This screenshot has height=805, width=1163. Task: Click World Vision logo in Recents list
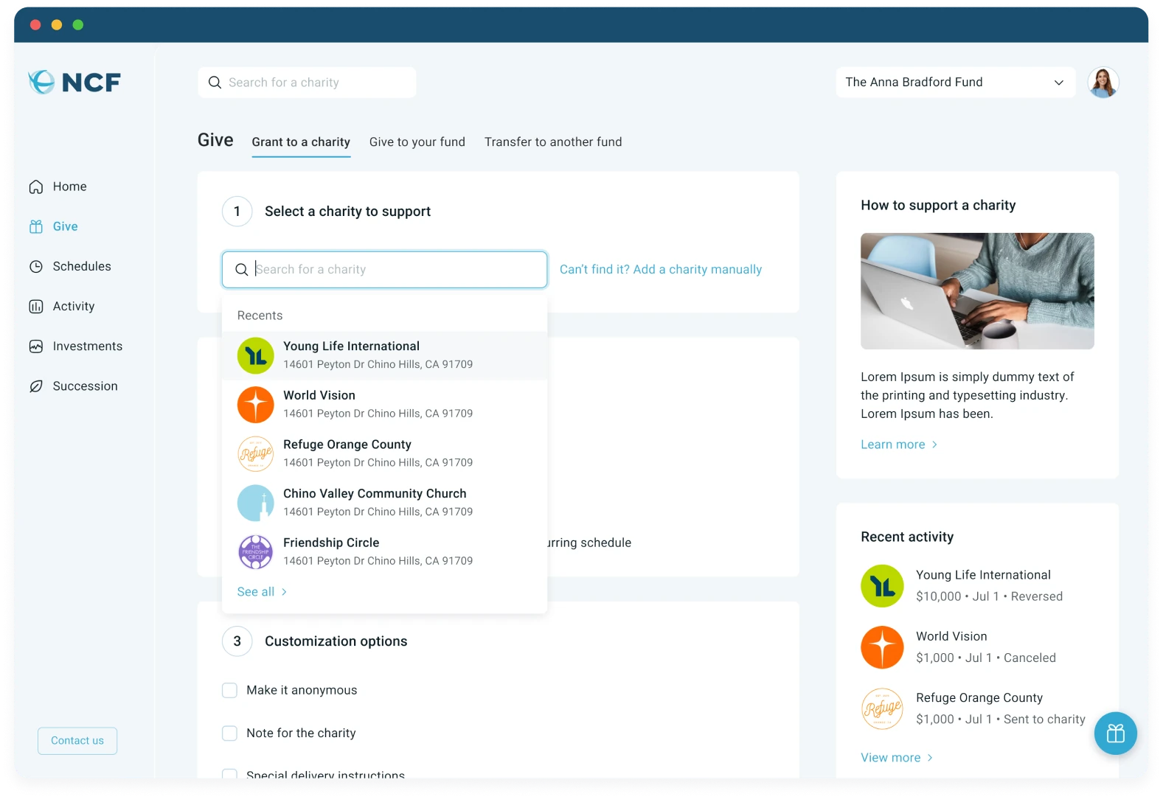(255, 405)
